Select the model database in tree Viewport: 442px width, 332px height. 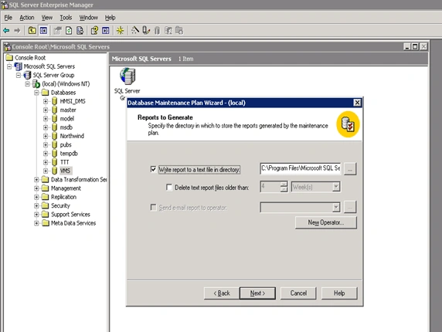(67, 119)
